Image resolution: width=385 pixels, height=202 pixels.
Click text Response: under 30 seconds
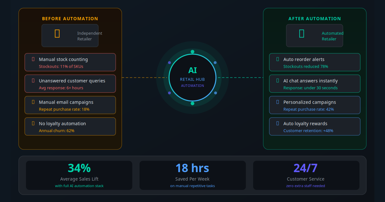[x=311, y=88]
